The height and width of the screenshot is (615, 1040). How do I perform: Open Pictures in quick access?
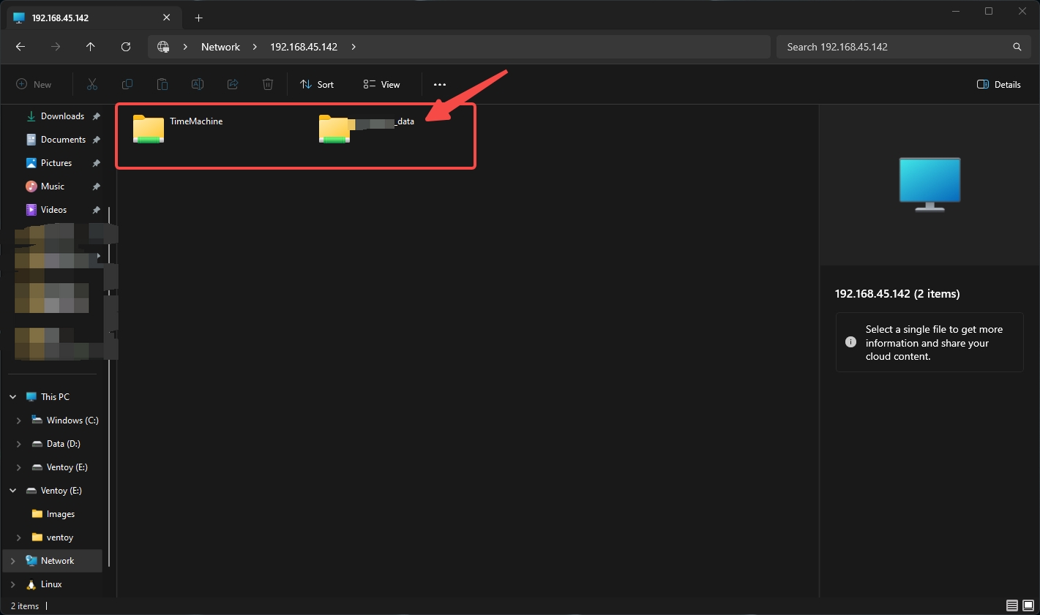click(56, 163)
